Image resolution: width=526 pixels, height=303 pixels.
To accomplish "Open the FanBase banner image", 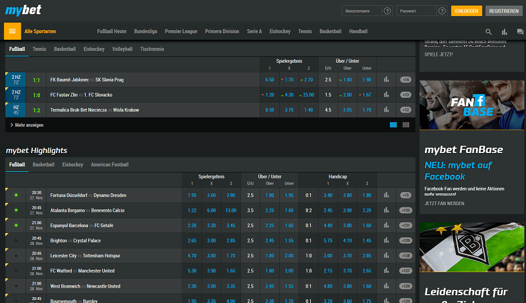I will coord(472,105).
